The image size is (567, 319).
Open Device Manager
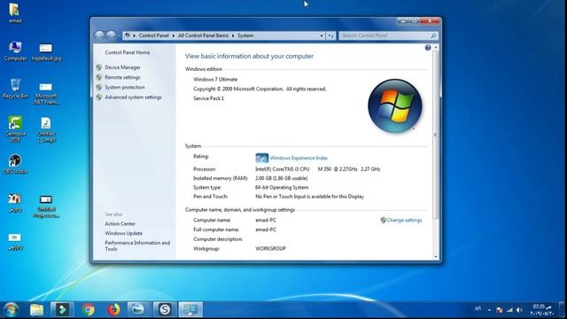(122, 67)
